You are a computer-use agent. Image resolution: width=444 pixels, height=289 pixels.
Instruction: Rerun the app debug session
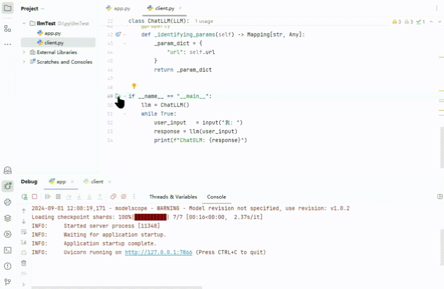click(x=24, y=197)
